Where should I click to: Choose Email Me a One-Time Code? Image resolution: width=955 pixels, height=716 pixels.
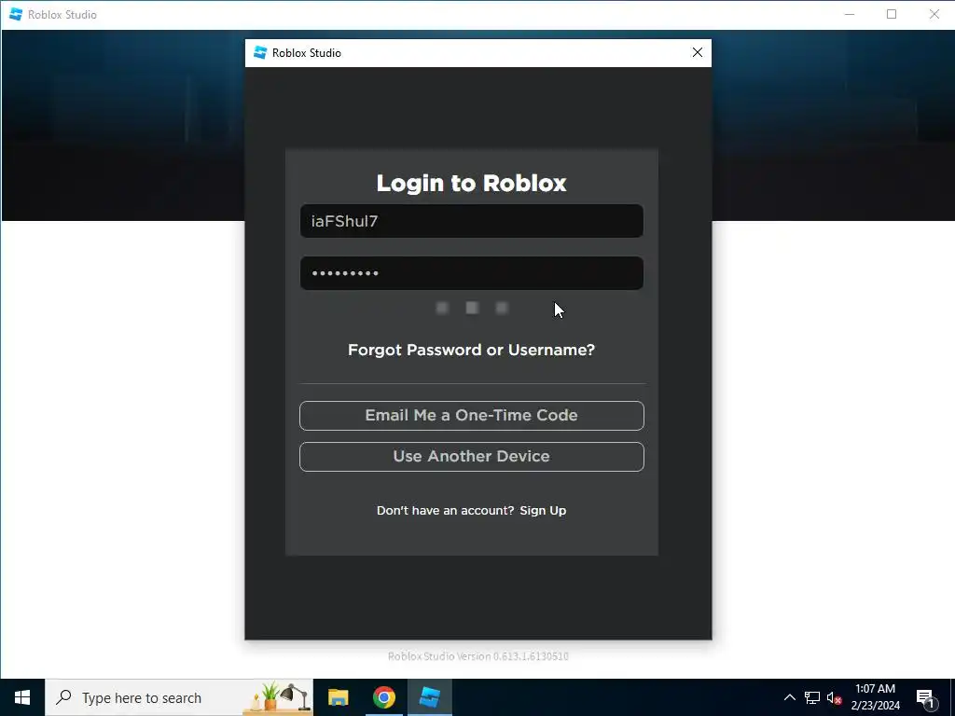pos(471,415)
